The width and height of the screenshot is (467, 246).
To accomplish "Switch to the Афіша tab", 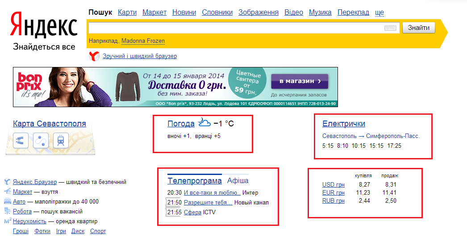I will tap(238, 181).
